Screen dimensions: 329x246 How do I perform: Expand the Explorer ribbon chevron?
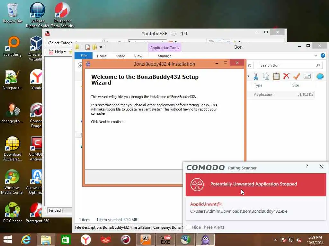pos(316,55)
